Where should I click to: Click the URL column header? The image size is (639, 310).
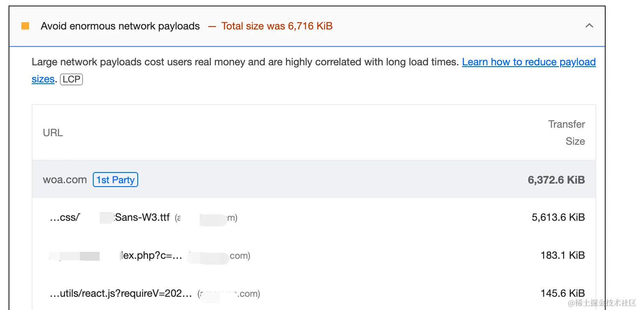pyautogui.click(x=53, y=133)
